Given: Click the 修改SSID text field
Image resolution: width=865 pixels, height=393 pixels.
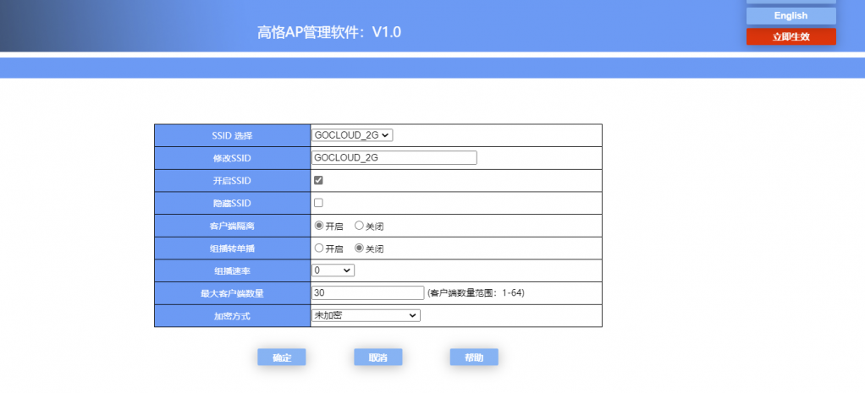Looking at the screenshot, I should click(394, 157).
